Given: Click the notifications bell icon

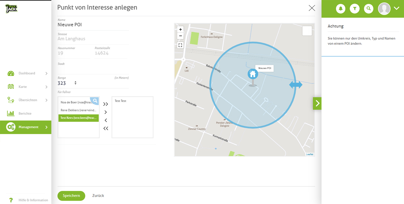Looking at the screenshot, I should click(x=341, y=9).
